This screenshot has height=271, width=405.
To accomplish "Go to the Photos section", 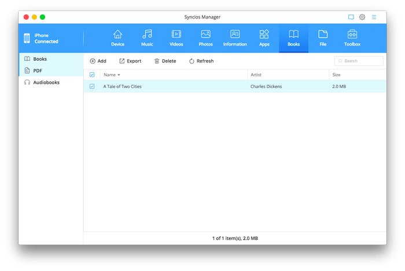I will 205,38.
